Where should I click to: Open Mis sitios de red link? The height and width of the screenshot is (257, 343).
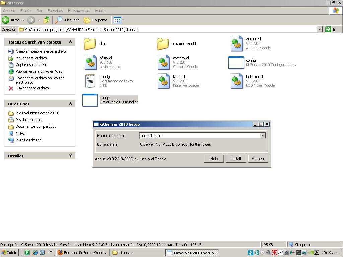(x=28, y=140)
